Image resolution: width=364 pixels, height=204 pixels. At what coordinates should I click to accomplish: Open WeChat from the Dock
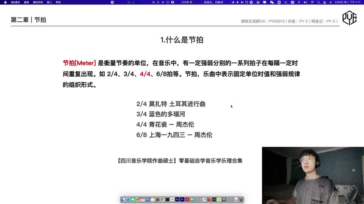(133, 199)
